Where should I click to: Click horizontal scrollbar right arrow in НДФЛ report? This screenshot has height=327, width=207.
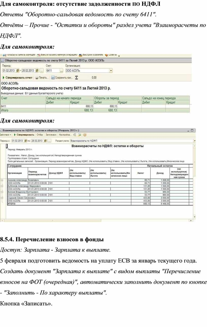[192, 221]
